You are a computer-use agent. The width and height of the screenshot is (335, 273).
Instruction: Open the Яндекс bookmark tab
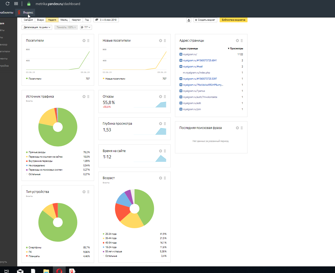tap(26, 12)
